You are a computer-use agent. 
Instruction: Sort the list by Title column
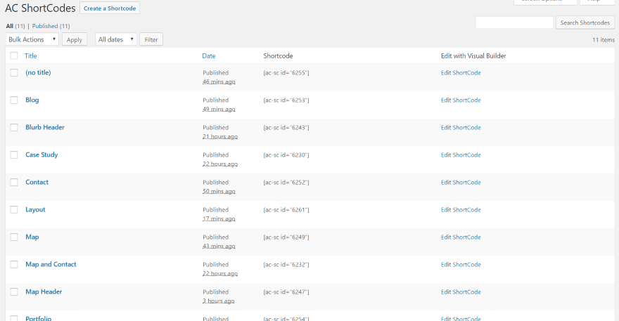[30, 55]
